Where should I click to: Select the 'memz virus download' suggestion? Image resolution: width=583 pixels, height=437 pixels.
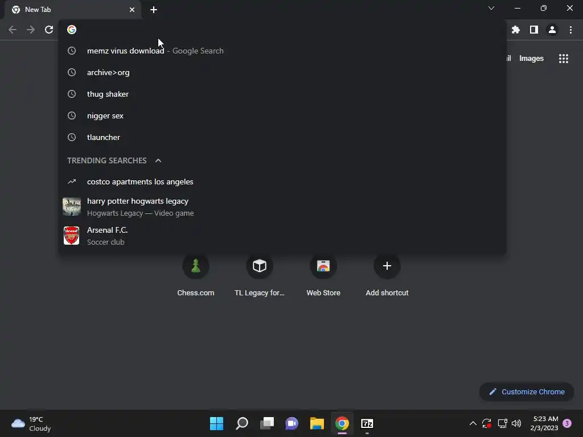click(282, 51)
